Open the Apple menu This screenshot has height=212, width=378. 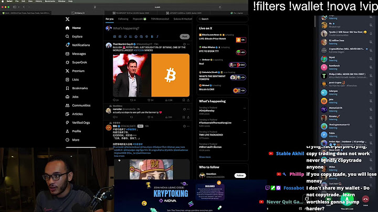point(2,1)
